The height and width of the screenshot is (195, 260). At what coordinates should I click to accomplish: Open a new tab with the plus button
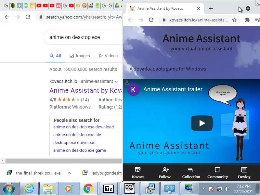[x=211, y=8]
